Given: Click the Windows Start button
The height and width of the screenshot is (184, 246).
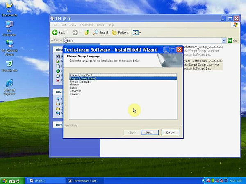Looking at the screenshot, I should tap(11, 180).
